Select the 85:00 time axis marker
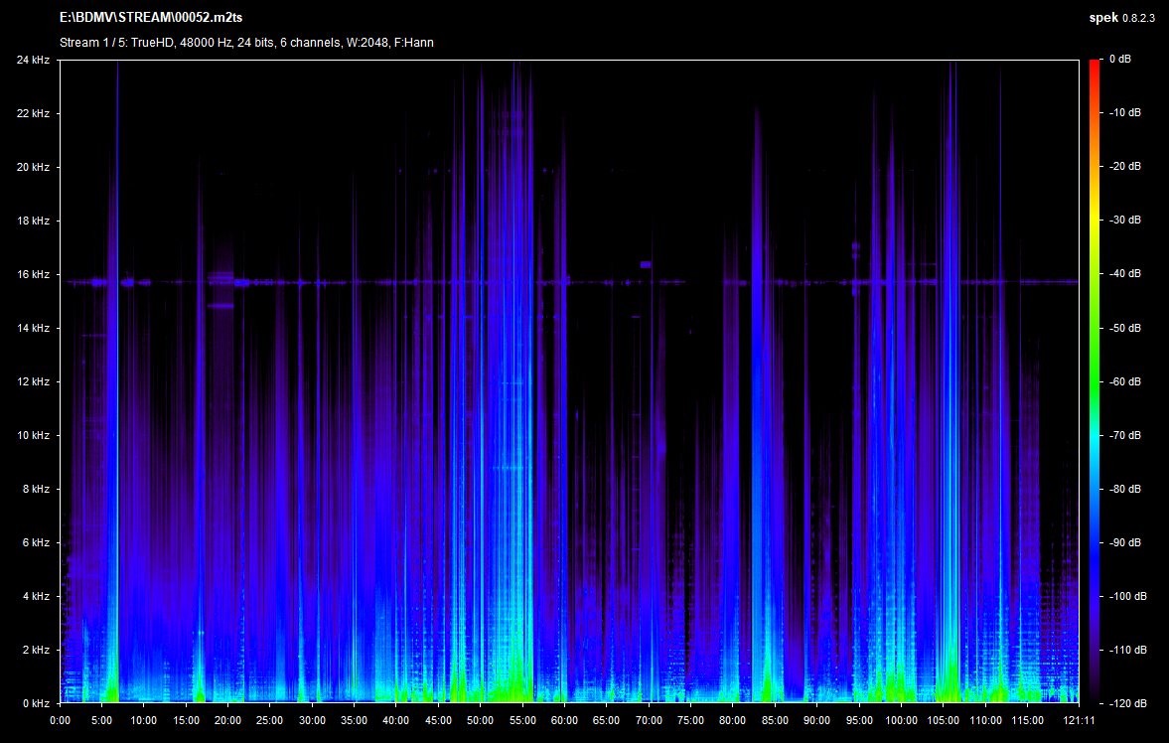Viewport: 1169px width, 743px height. [775, 720]
